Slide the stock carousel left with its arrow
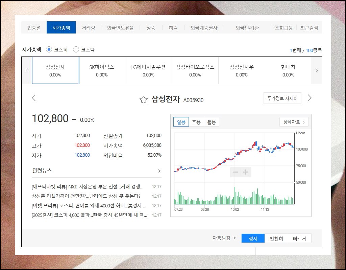Viewport: 346px width, 270px height. [27, 70]
